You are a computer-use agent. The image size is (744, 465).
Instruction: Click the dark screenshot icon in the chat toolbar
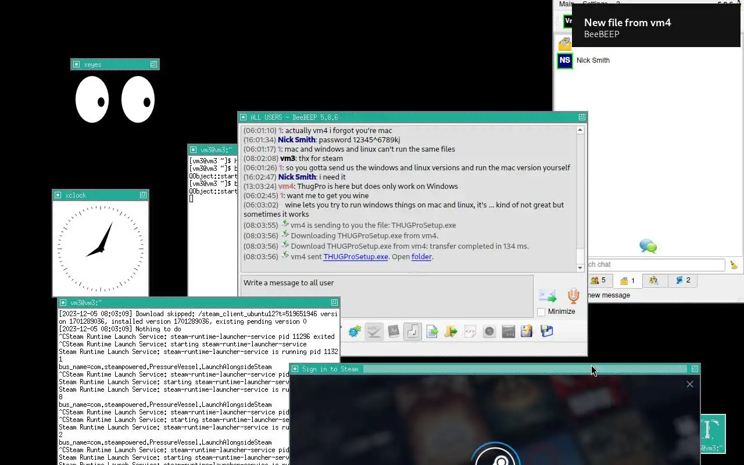[x=509, y=331]
